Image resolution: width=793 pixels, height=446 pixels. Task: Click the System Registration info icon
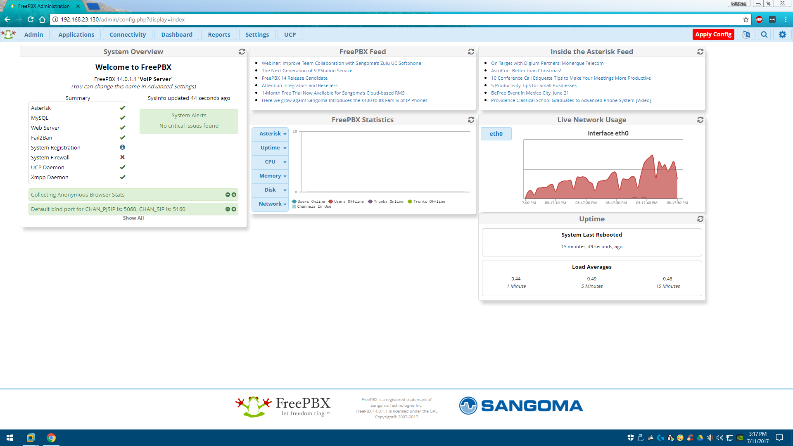click(122, 147)
